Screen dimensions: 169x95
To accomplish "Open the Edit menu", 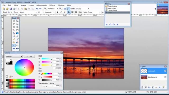I will (x=10, y=5).
